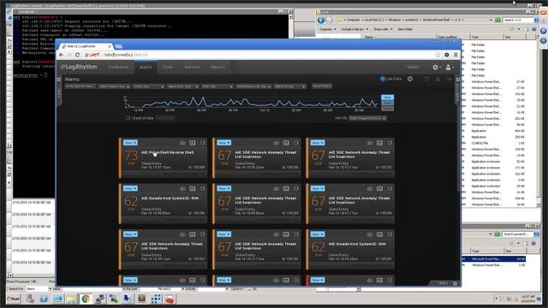Switch to the Dashboards tab
The height and width of the screenshot is (308, 548).
tap(118, 67)
